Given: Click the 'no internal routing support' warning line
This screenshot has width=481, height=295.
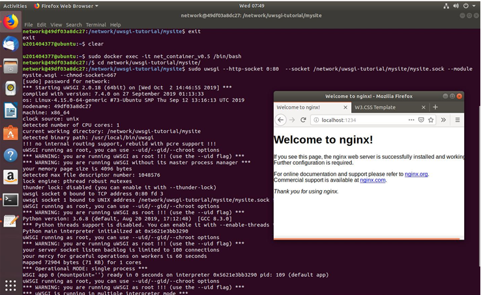Looking at the screenshot, I should [119, 144].
